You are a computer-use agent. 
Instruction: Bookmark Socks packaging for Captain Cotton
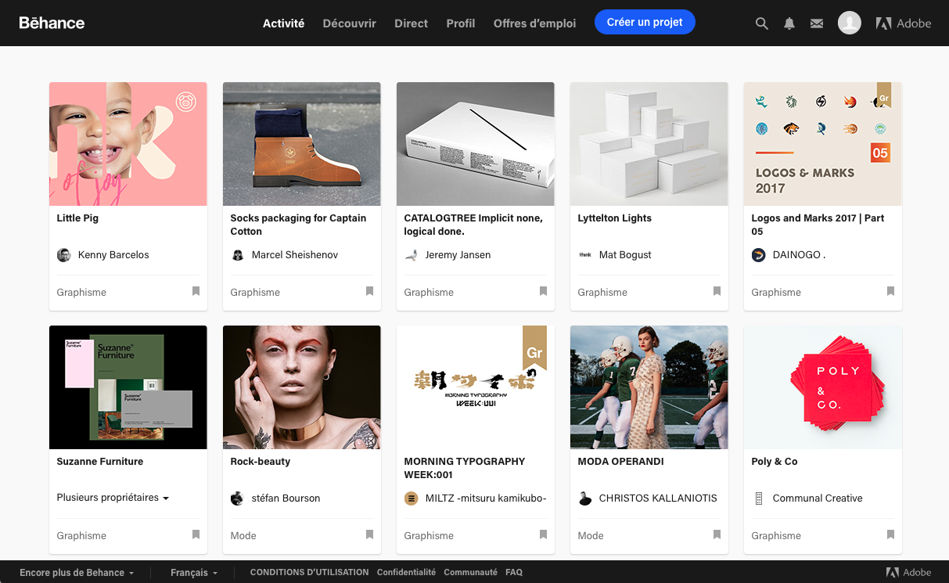[369, 291]
